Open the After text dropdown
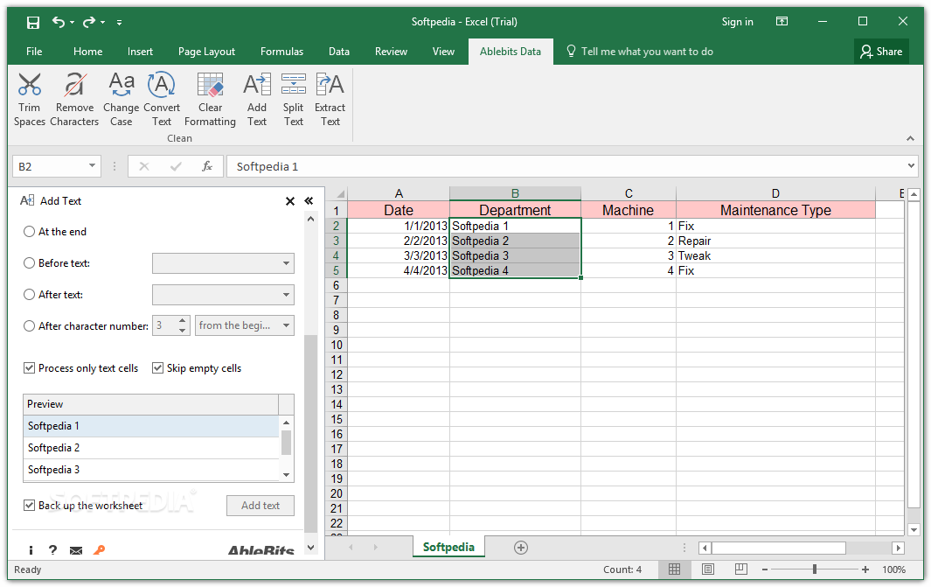931x587 pixels. tap(223, 295)
